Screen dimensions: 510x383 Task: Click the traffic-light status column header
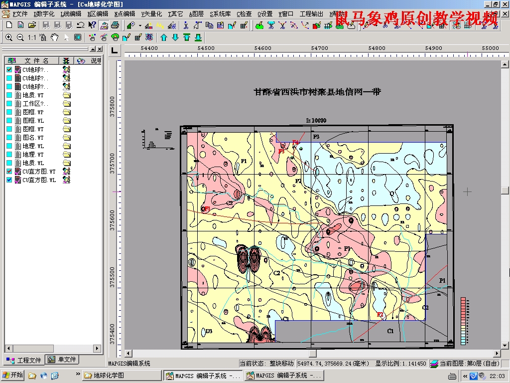pos(66,60)
